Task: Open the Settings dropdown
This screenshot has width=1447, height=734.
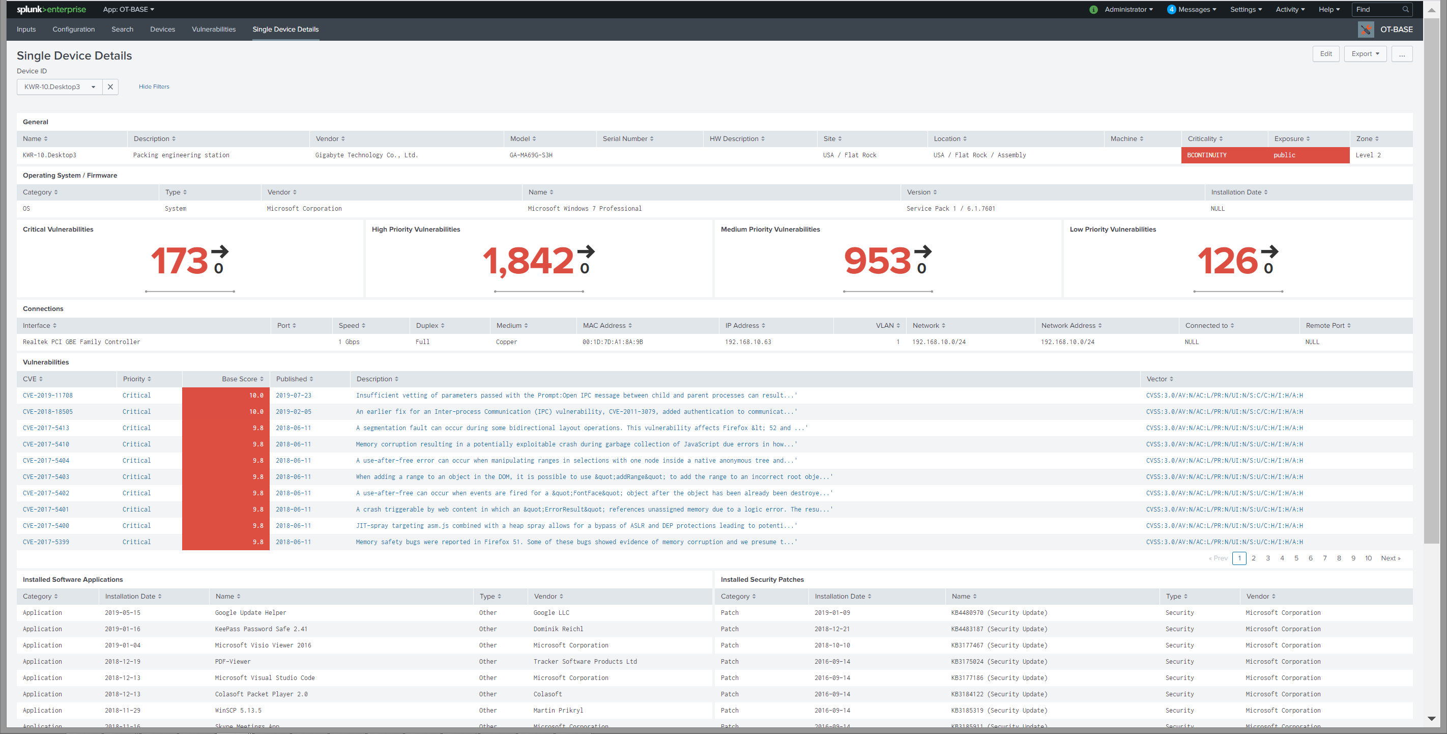Action: click(x=1246, y=10)
